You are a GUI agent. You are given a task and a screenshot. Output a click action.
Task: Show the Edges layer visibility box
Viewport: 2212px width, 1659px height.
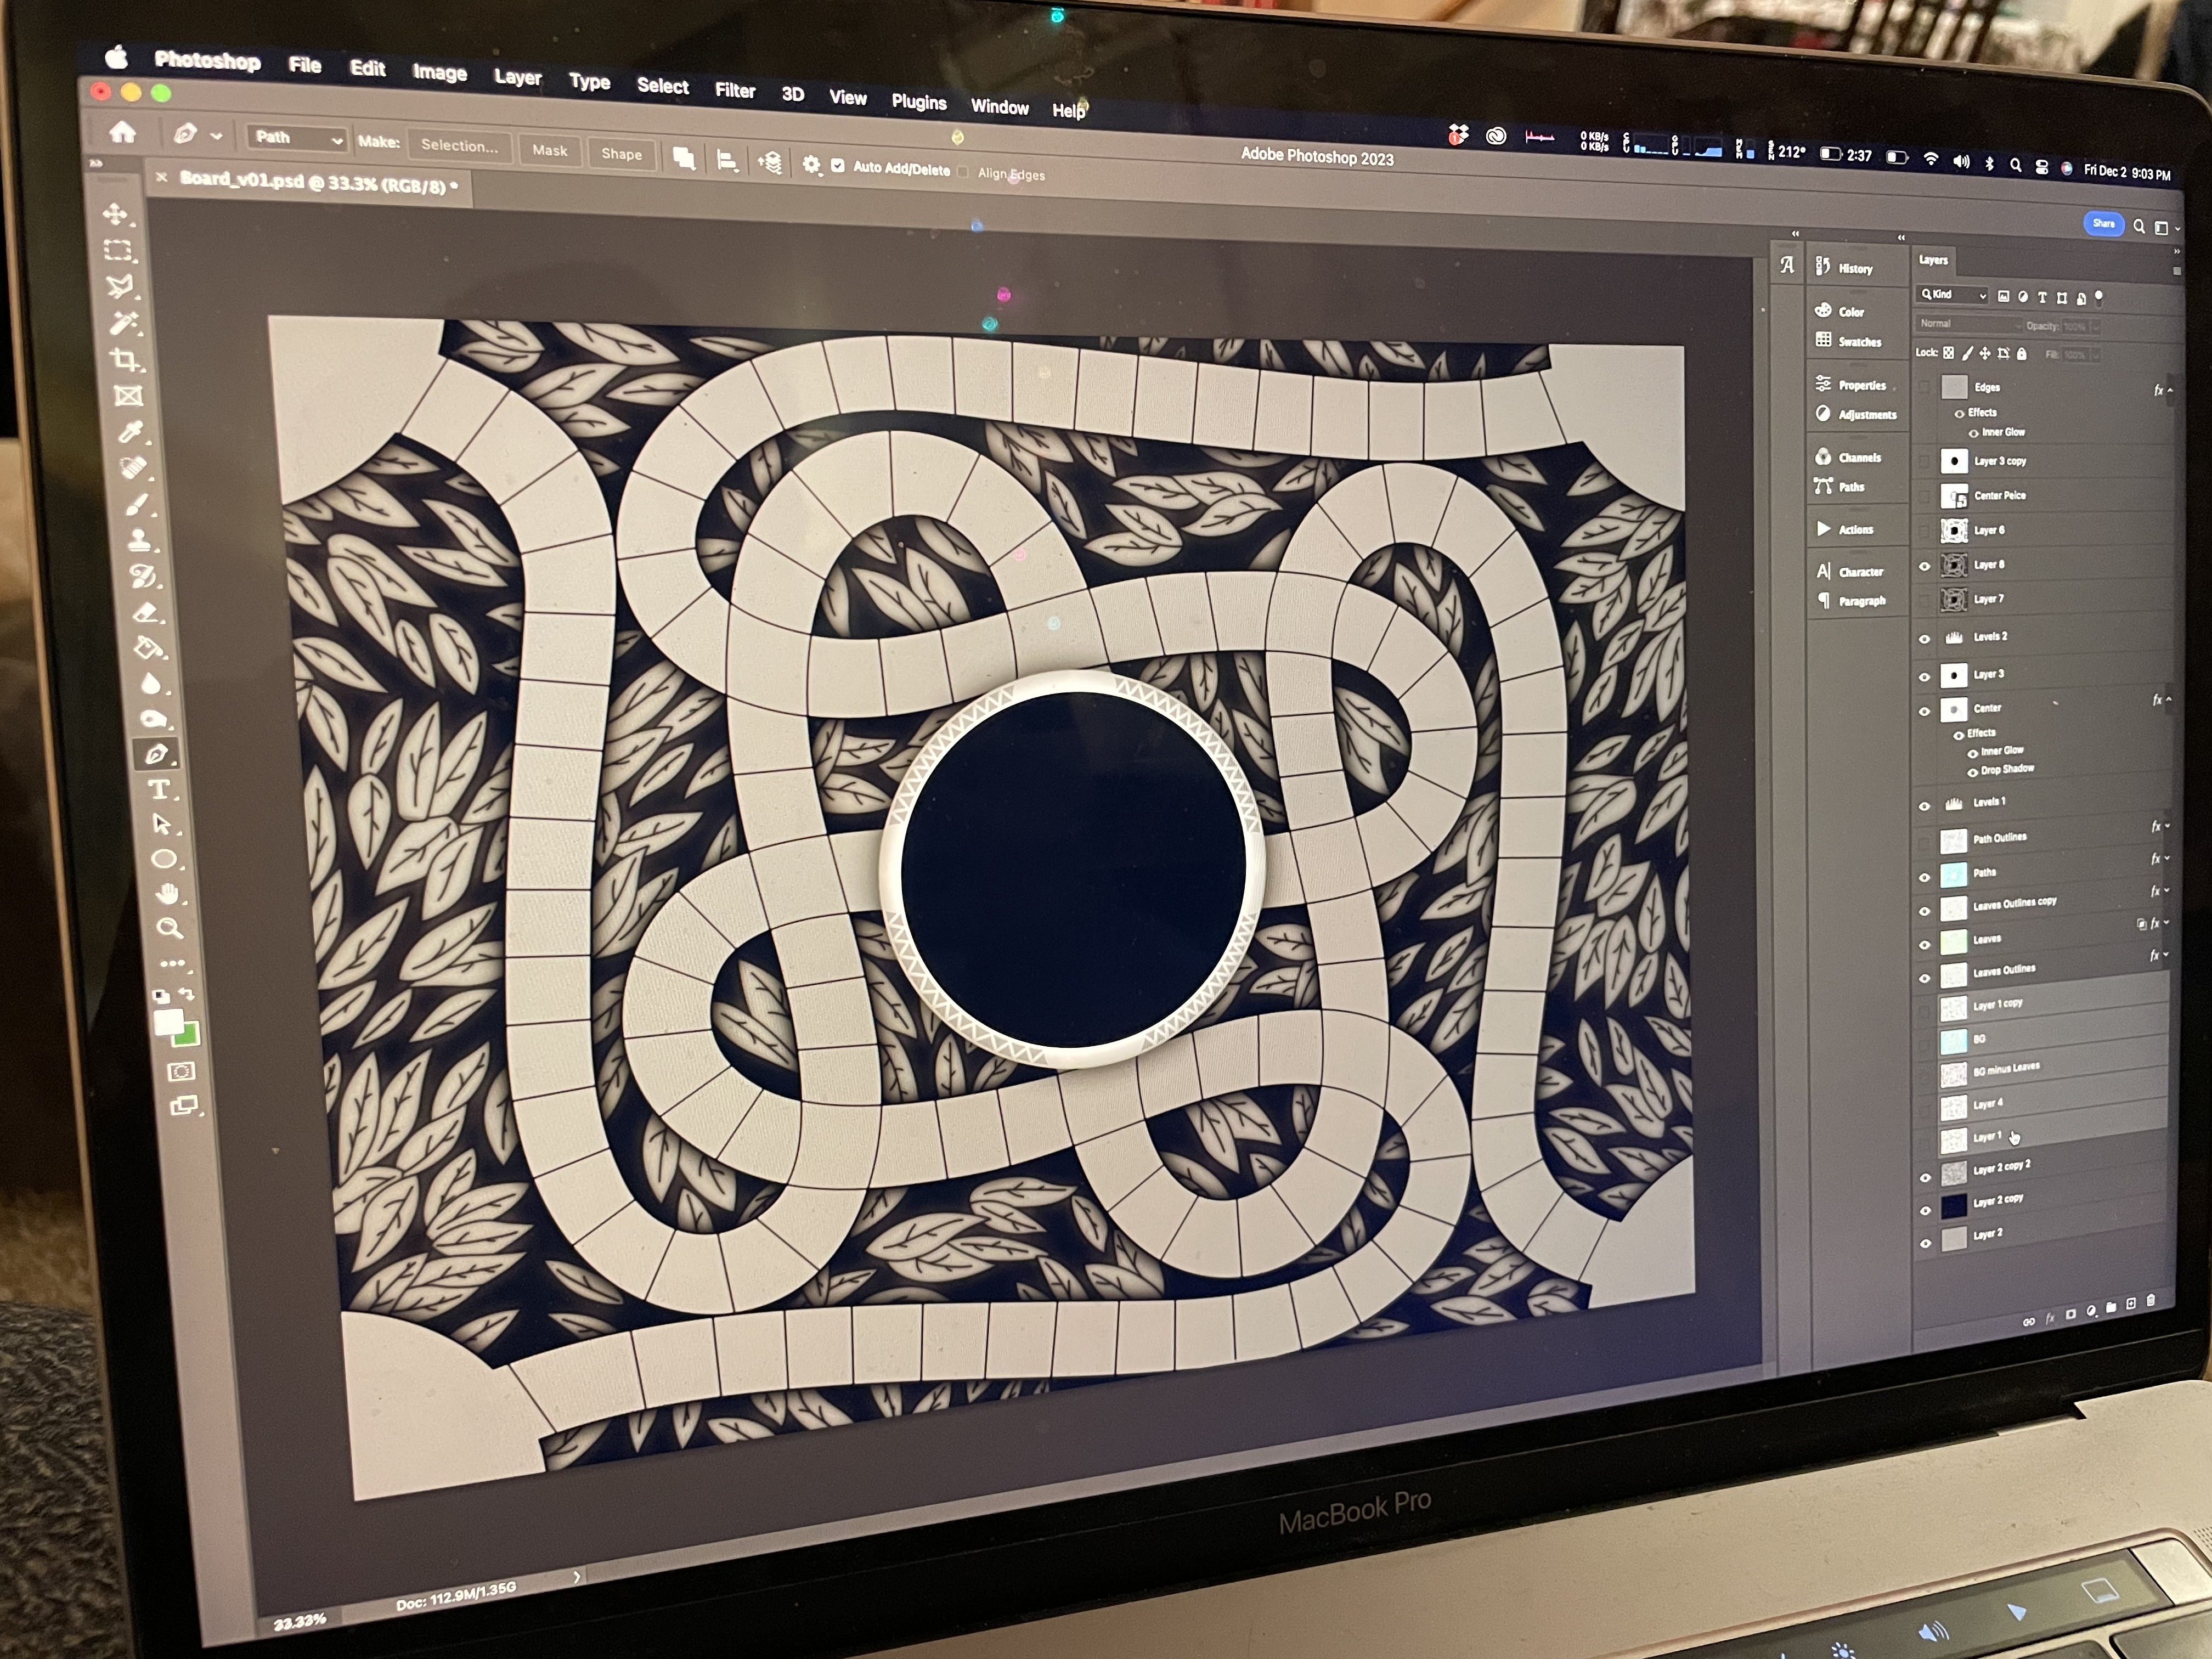pyautogui.click(x=1924, y=387)
